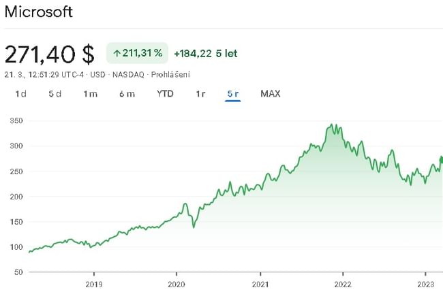Click the latest point at chart's right end
Screen dimensions: 443x292
tap(441, 159)
